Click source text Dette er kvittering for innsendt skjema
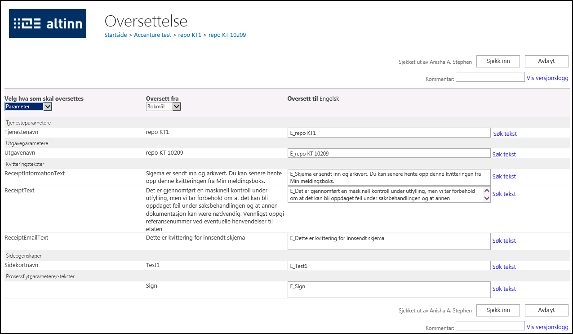 195,237
